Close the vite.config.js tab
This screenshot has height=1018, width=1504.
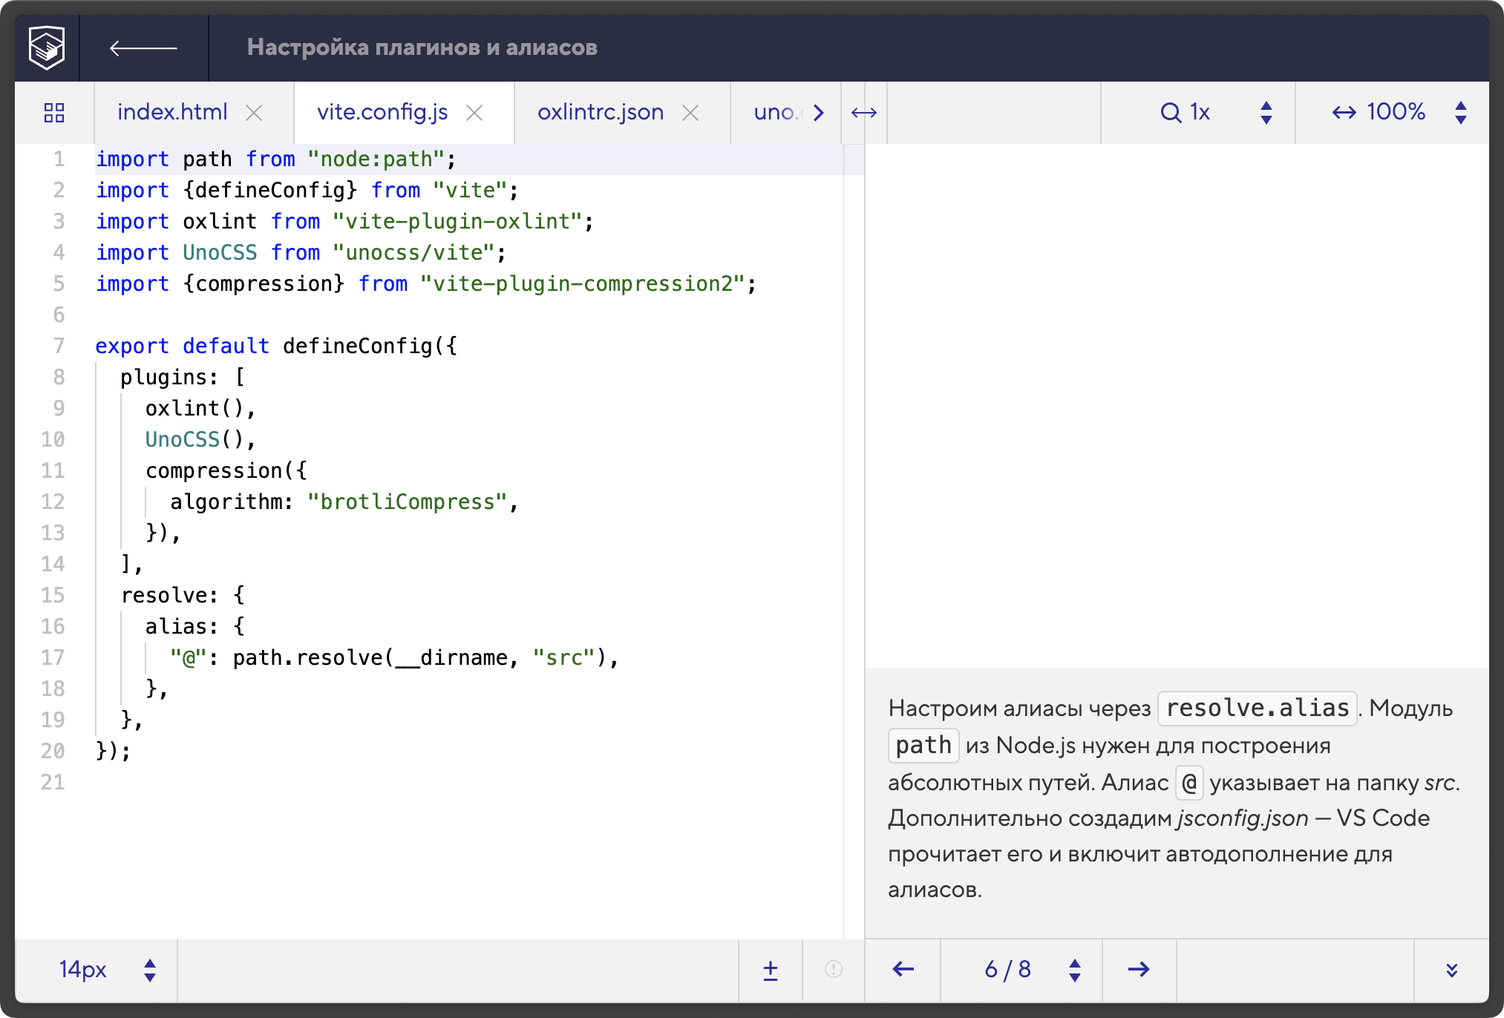pos(474,113)
